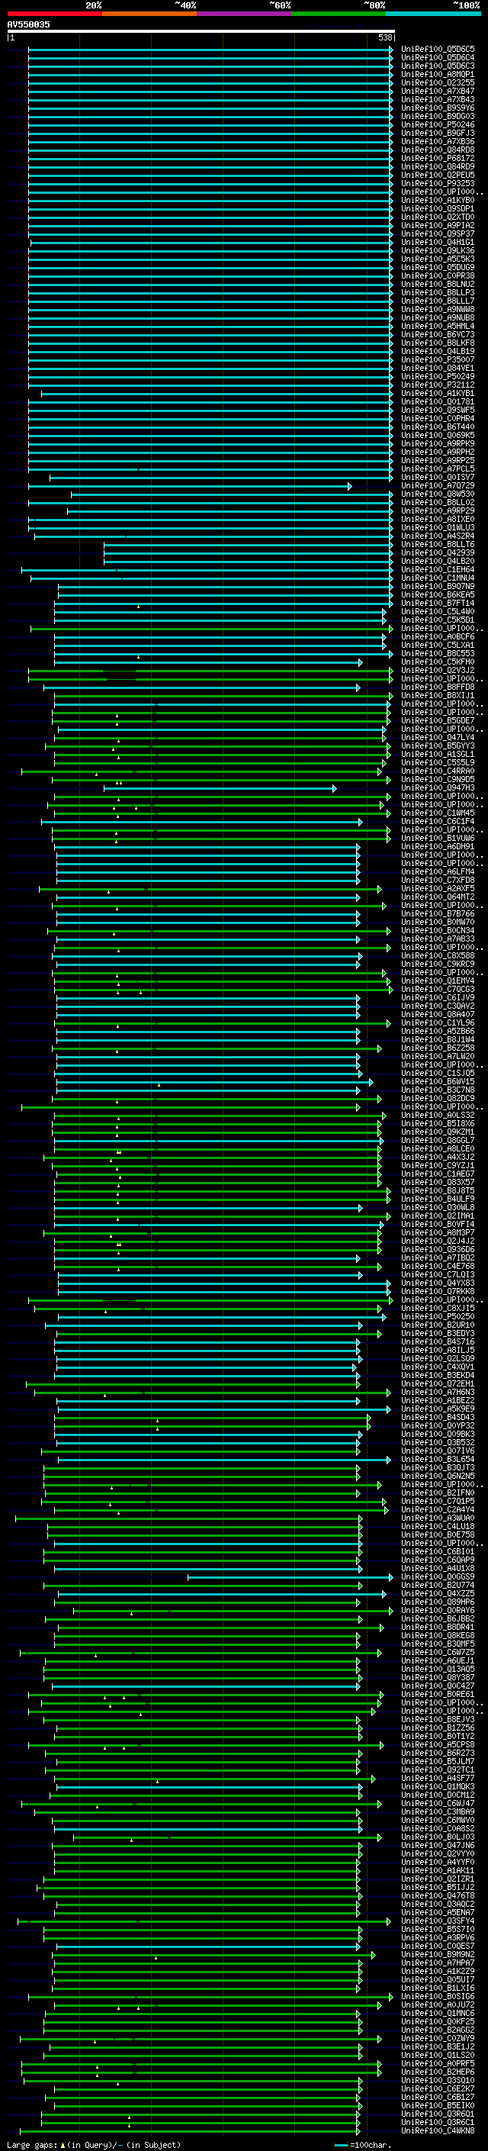The height and width of the screenshot is (2151, 488).
Task: Open the UniRef100_B6VC73 entry
Action: [438, 335]
